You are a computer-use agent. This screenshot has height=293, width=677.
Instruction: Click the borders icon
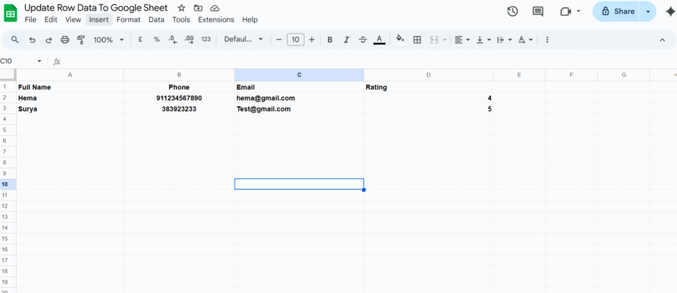(x=417, y=40)
